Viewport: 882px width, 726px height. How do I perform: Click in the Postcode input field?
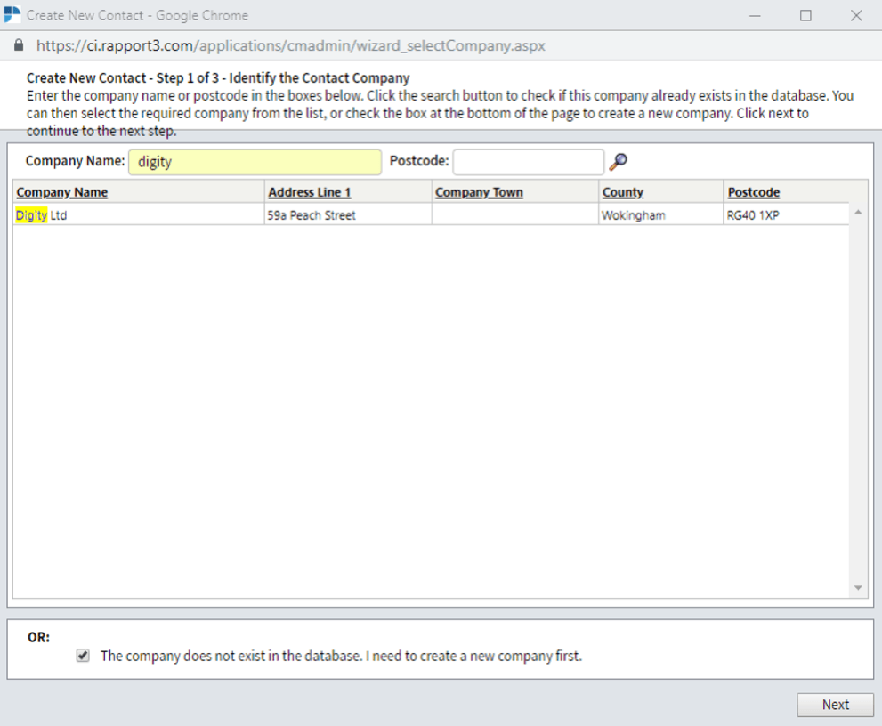[529, 162]
